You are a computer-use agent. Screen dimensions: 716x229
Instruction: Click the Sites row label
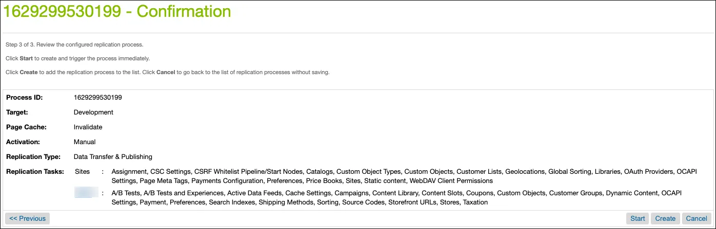pos(83,172)
